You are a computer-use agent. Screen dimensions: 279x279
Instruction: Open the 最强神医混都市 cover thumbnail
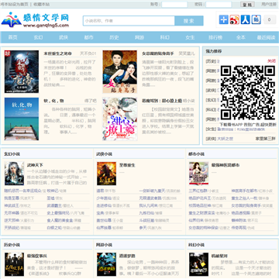(198, 174)
